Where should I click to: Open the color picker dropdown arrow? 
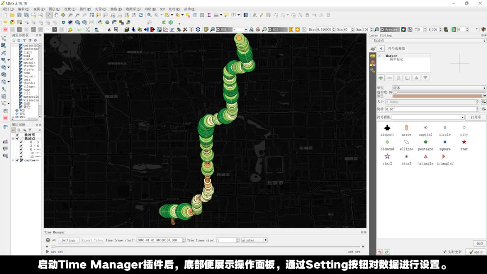484,96
